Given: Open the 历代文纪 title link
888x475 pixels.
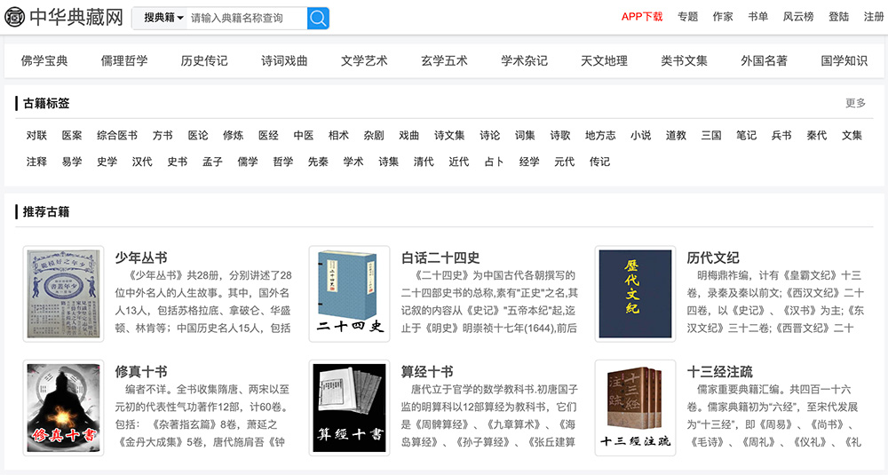Looking at the screenshot, I should pos(713,257).
